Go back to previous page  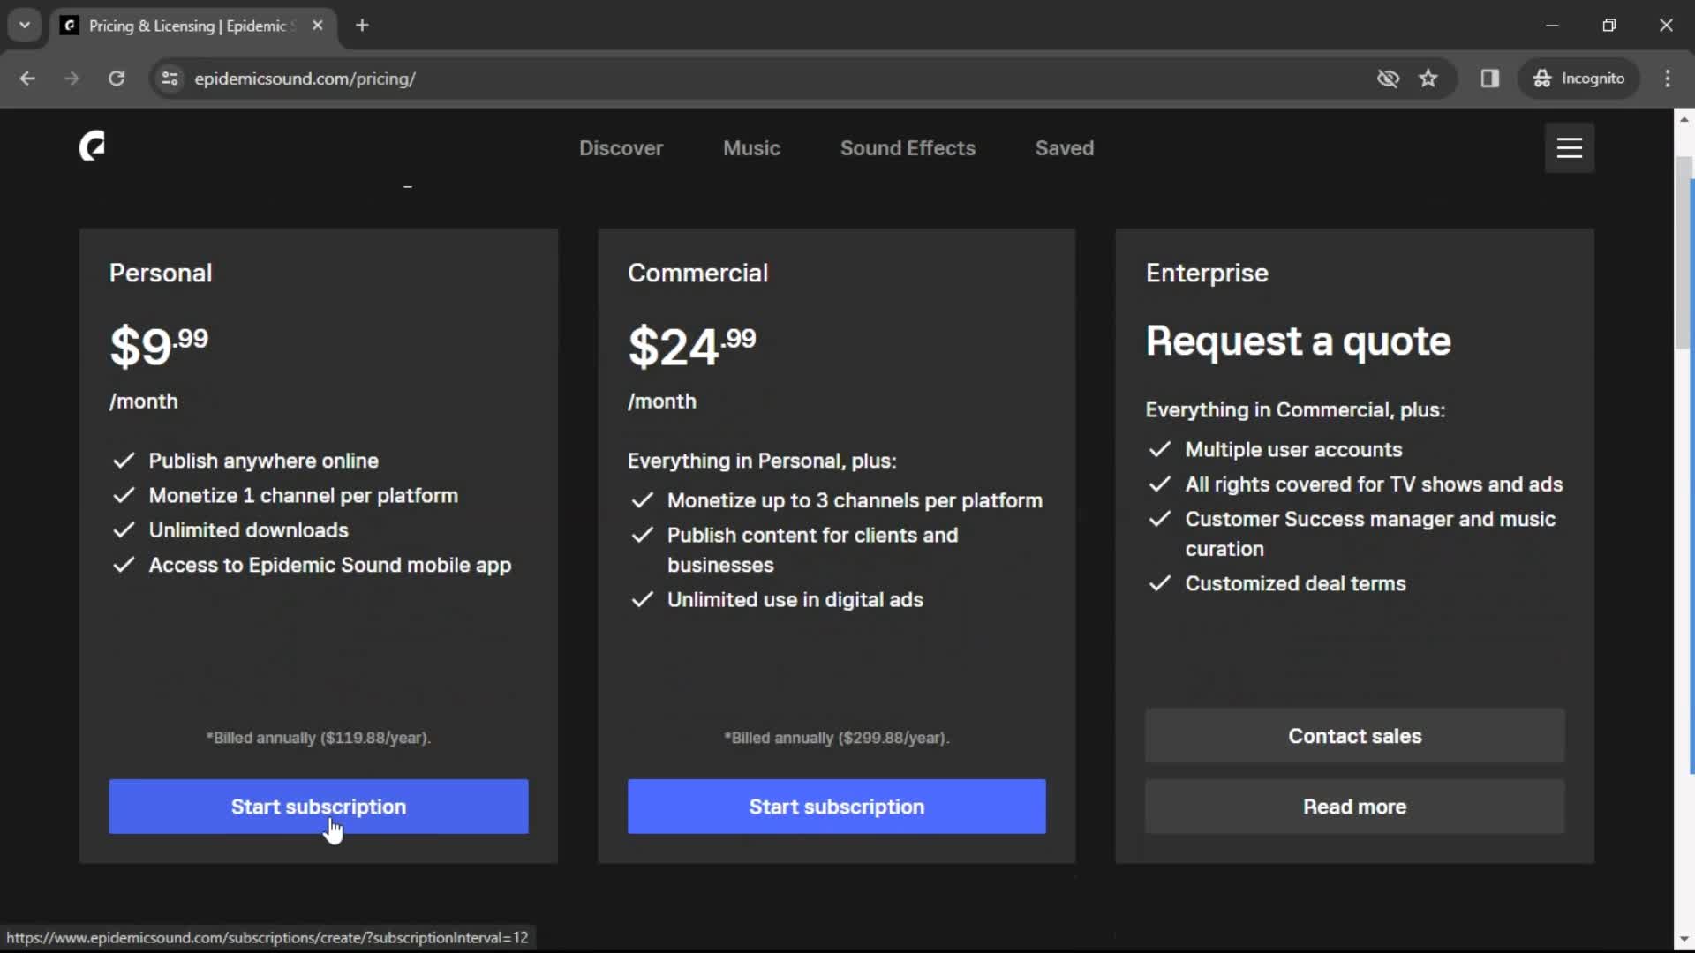[27, 79]
